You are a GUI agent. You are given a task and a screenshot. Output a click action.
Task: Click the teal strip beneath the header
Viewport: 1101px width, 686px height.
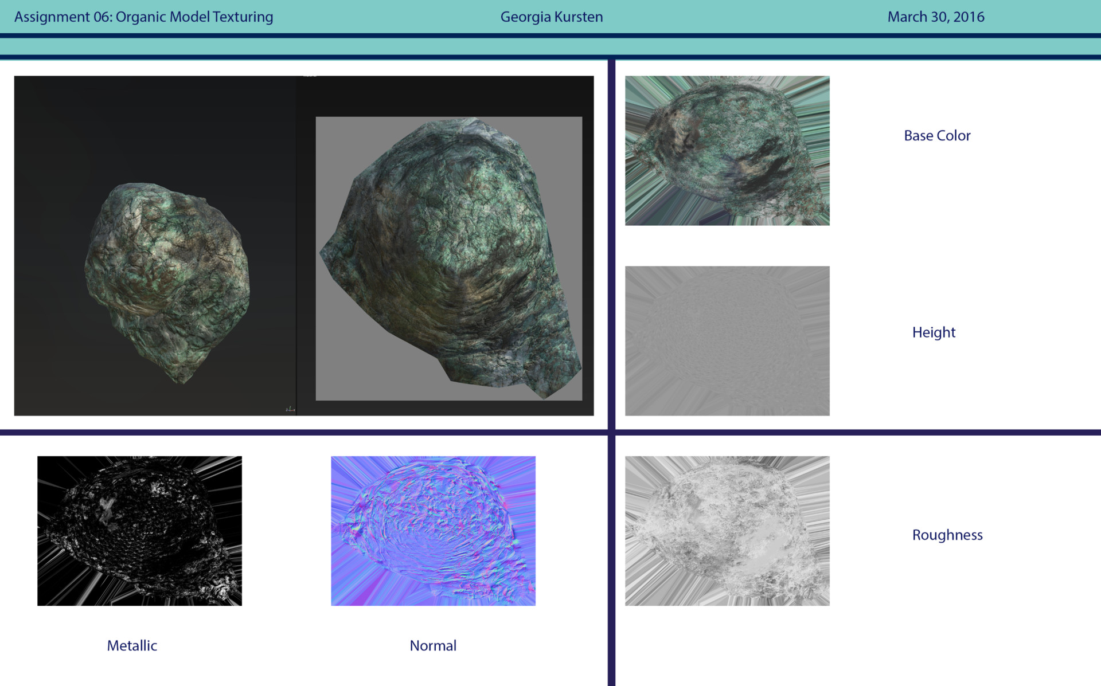click(x=550, y=46)
